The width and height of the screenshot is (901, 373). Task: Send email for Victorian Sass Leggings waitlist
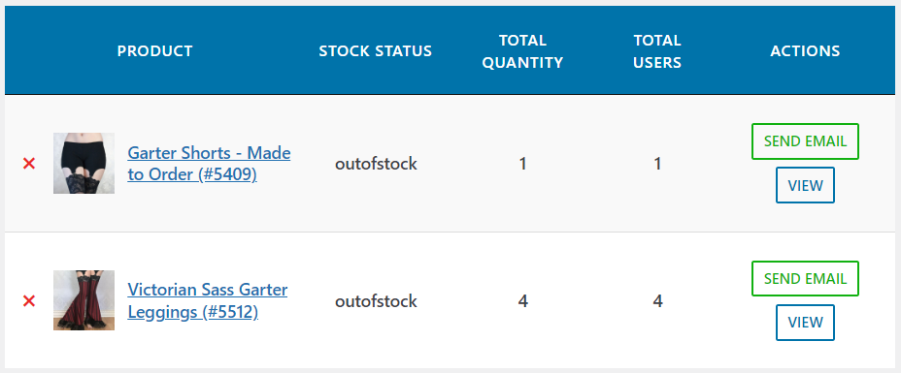(805, 279)
